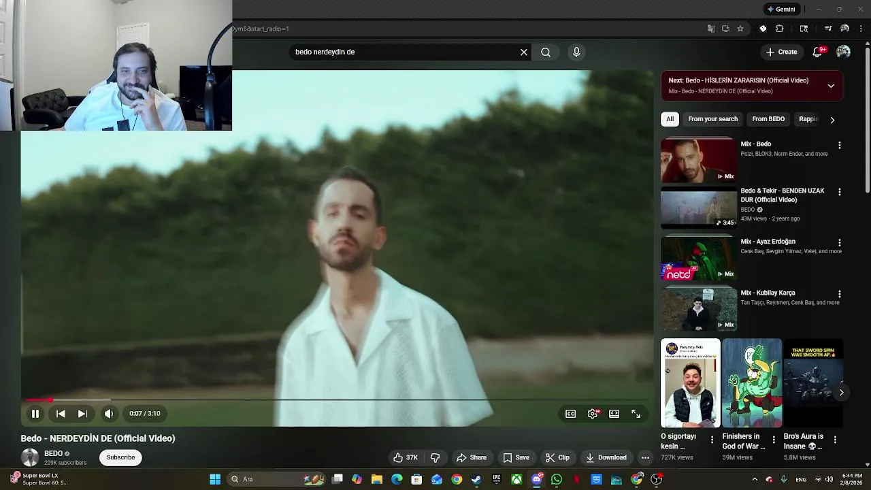The image size is (871, 490).
Task: Open options for O sigortayı short
Action: 712,440
